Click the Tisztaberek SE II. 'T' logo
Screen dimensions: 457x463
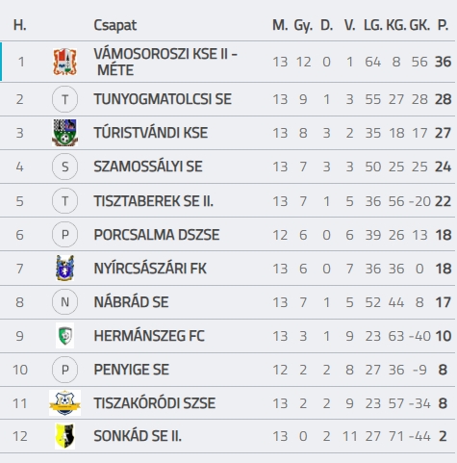[x=64, y=201]
